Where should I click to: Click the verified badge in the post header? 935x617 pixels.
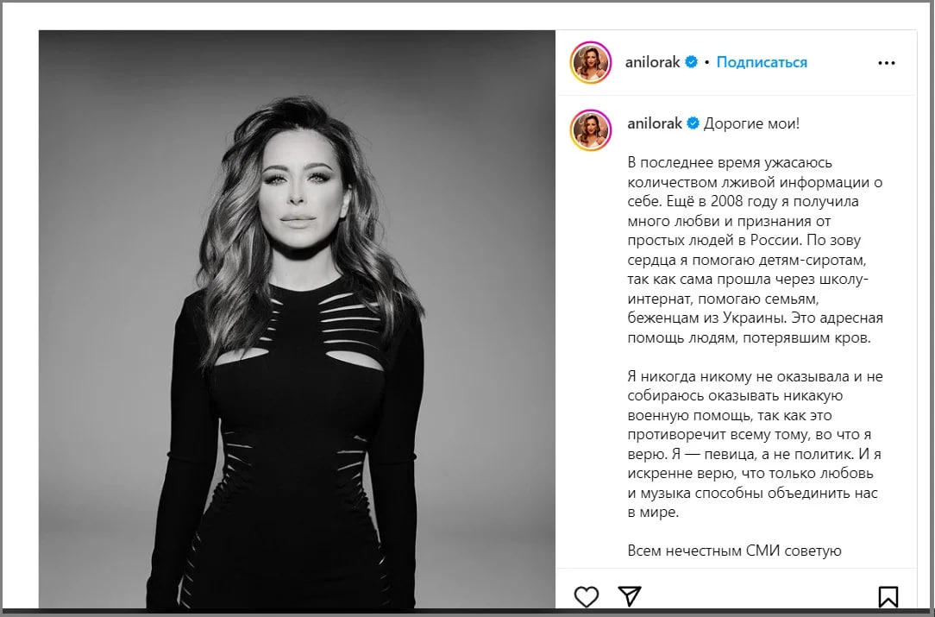[x=691, y=61]
